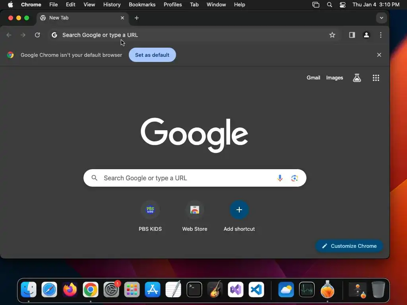Open Weather app from the dock

286,290
